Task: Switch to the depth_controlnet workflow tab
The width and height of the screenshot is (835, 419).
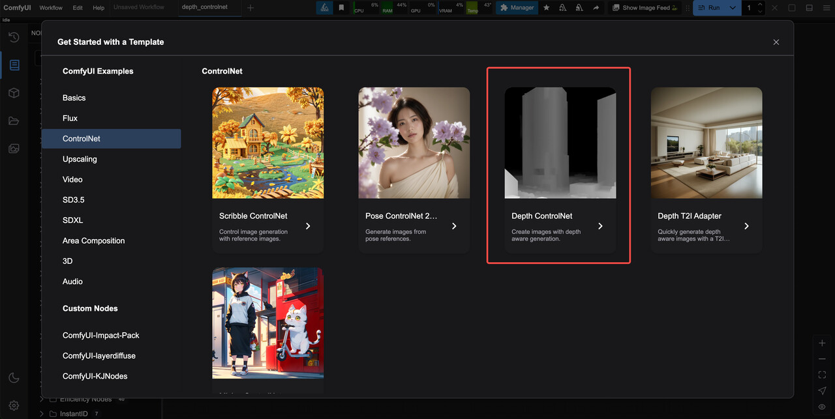Action: click(x=205, y=7)
